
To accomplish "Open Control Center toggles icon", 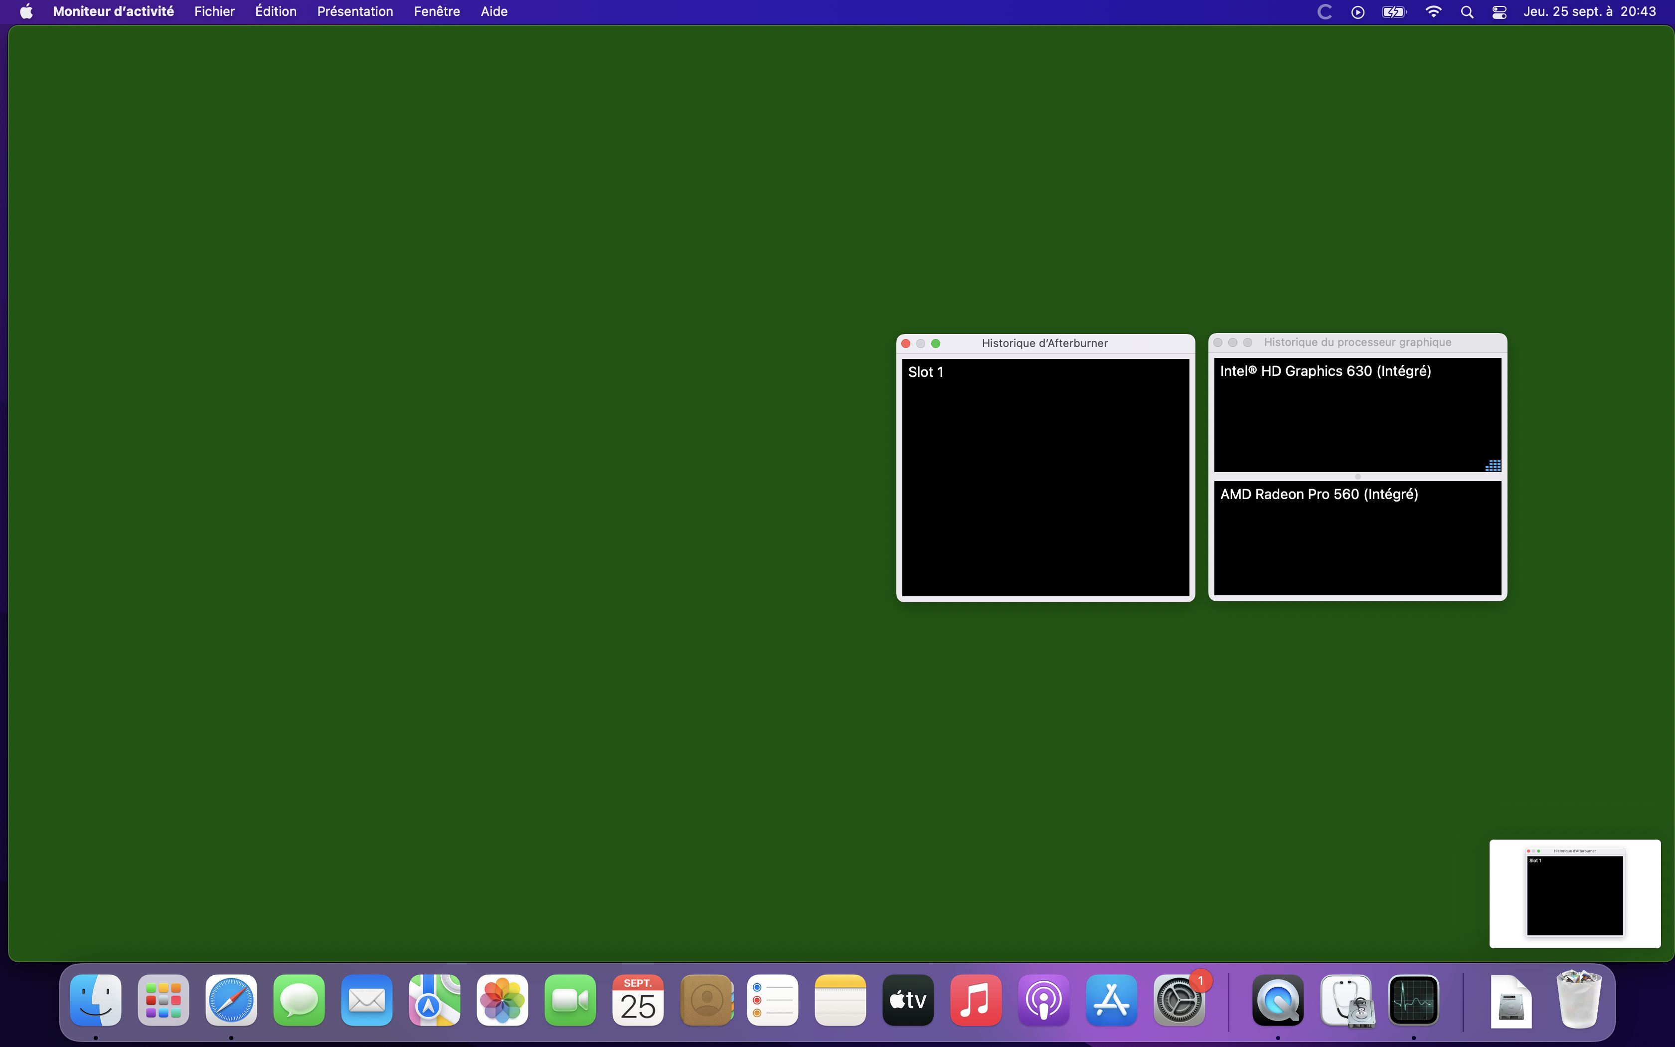I will pos(1499,12).
